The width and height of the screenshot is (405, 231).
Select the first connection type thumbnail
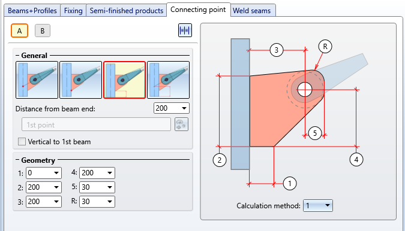pyautogui.click(x=37, y=80)
